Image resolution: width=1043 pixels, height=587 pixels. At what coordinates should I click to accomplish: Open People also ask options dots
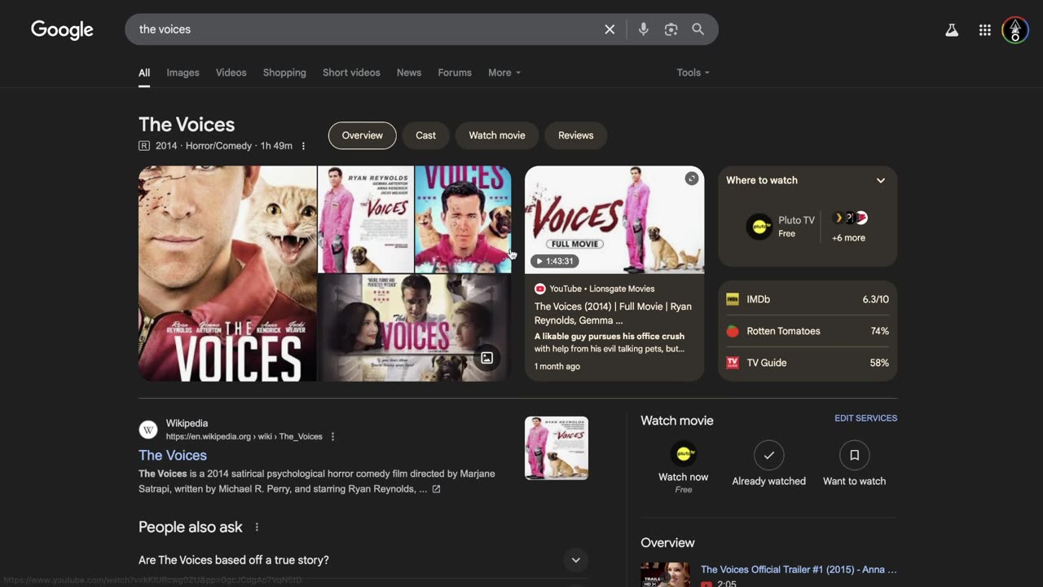click(x=257, y=527)
